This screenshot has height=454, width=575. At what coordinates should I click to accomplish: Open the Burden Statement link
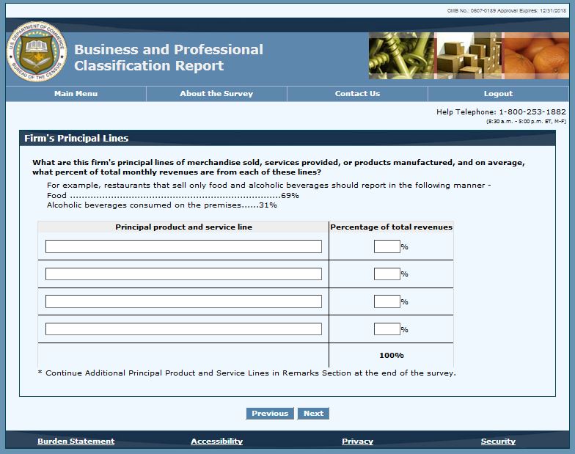76,442
